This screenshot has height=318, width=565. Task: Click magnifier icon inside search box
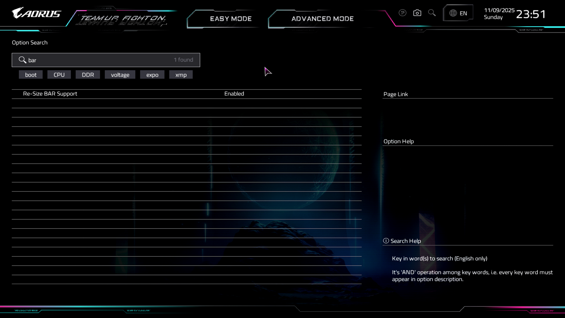22,60
